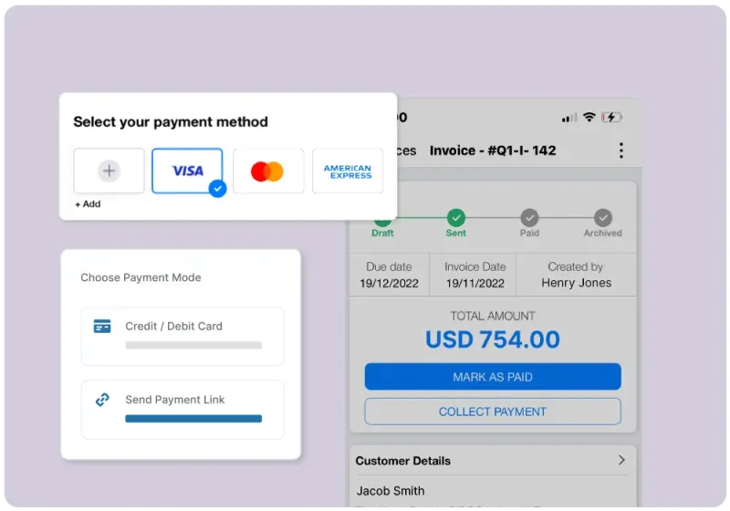The image size is (730, 511).
Task: Click the plus icon to add card
Action: (109, 171)
